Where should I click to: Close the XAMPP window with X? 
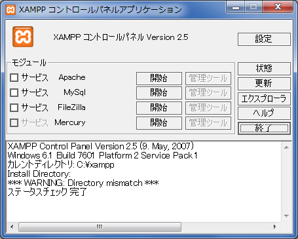coord(278,7)
